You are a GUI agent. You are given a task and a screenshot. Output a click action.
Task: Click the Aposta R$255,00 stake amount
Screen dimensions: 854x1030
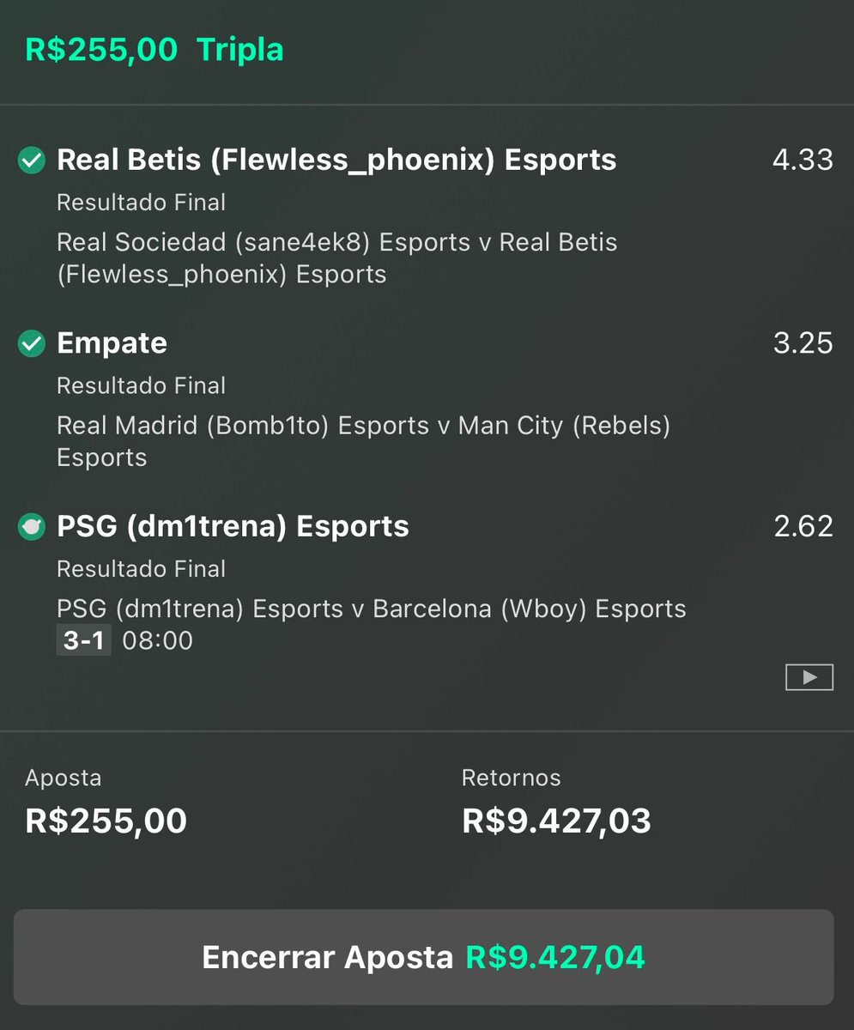point(106,821)
